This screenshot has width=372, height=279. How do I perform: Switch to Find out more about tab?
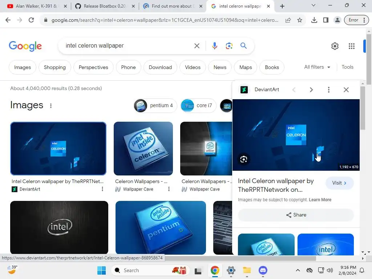click(x=172, y=6)
